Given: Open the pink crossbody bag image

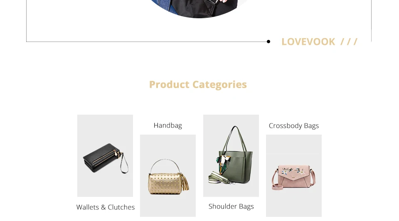Looking at the screenshot, I should tap(294, 176).
